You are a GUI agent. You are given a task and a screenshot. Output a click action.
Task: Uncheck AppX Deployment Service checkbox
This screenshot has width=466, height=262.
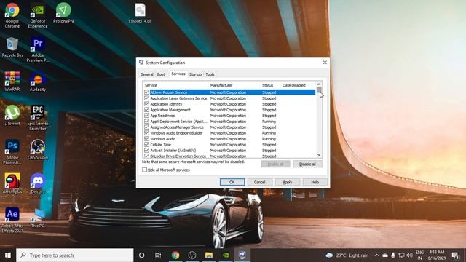[146, 122]
